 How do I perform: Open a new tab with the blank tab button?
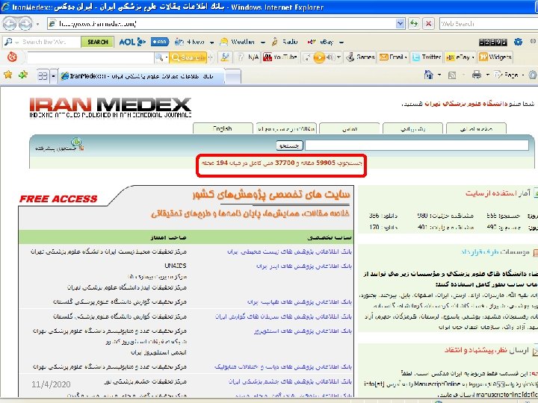pyautogui.click(x=233, y=76)
